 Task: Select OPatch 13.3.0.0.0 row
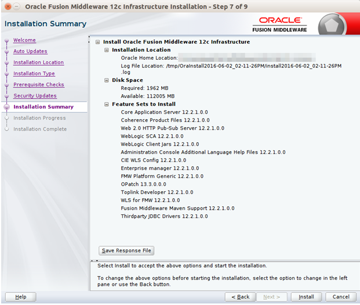point(144,184)
